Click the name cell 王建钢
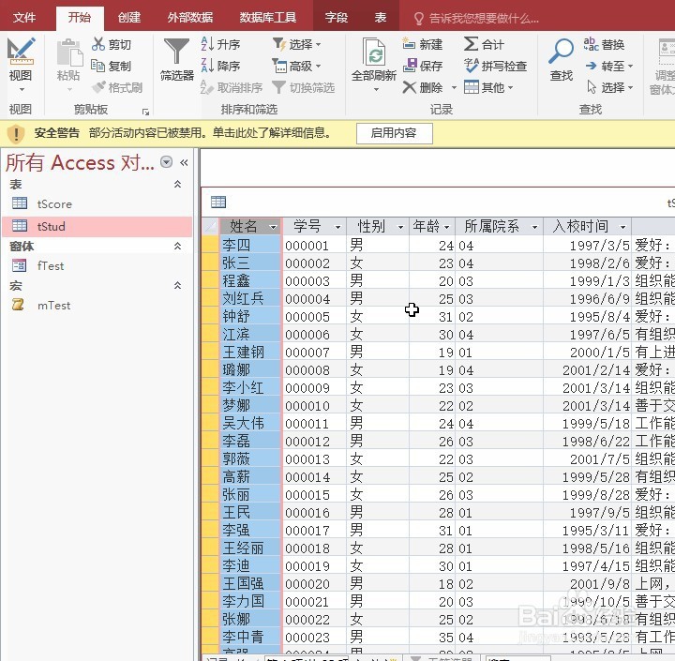This screenshot has height=661, width=675. point(251,352)
